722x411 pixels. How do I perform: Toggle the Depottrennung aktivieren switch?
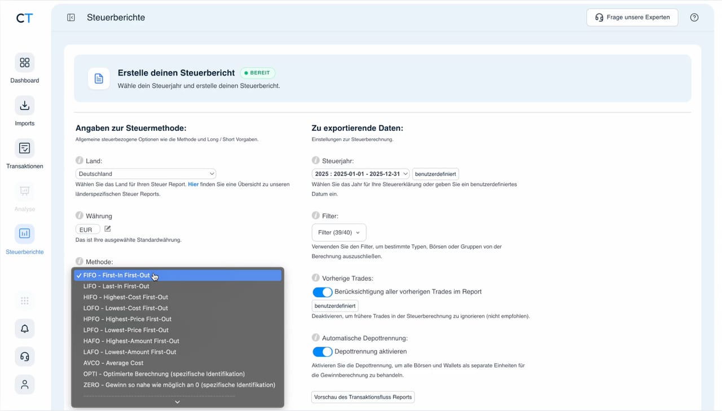tap(323, 352)
